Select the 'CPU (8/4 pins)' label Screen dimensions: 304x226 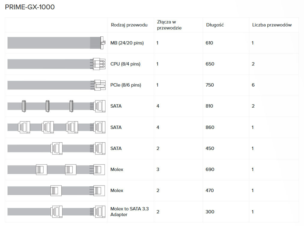tap(125, 64)
